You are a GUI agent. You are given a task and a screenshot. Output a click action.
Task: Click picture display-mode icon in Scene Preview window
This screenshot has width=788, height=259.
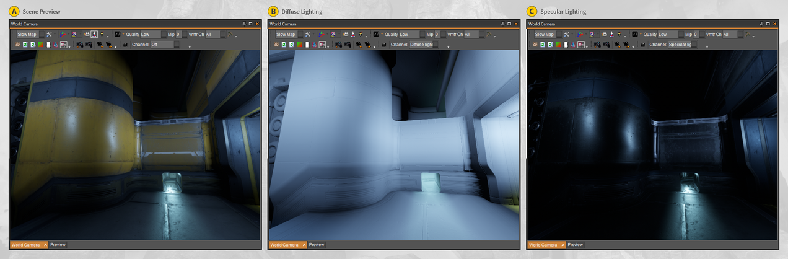point(74,34)
